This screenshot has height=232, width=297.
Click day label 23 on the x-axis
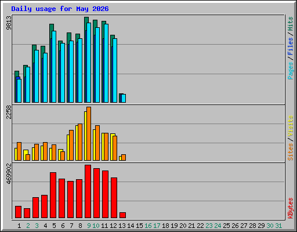(x=209, y=226)
